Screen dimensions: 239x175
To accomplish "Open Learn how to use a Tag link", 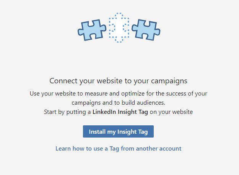I will point(119,149).
